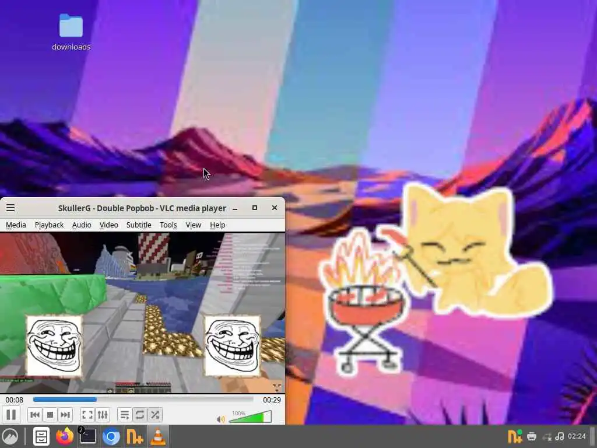Click the VLC video display area

(142, 313)
